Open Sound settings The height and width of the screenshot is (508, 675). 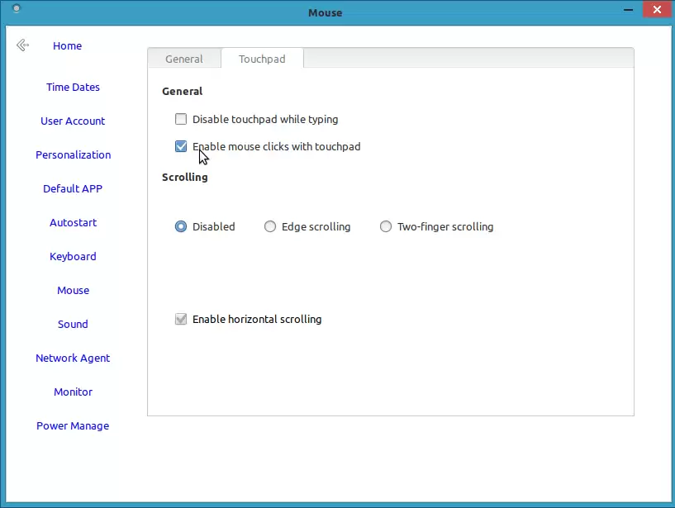coord(73,324)
